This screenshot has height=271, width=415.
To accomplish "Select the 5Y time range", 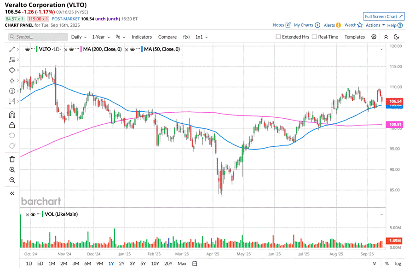I will [143, 264].
